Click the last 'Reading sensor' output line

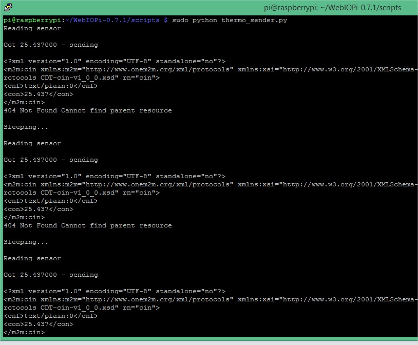32,258
